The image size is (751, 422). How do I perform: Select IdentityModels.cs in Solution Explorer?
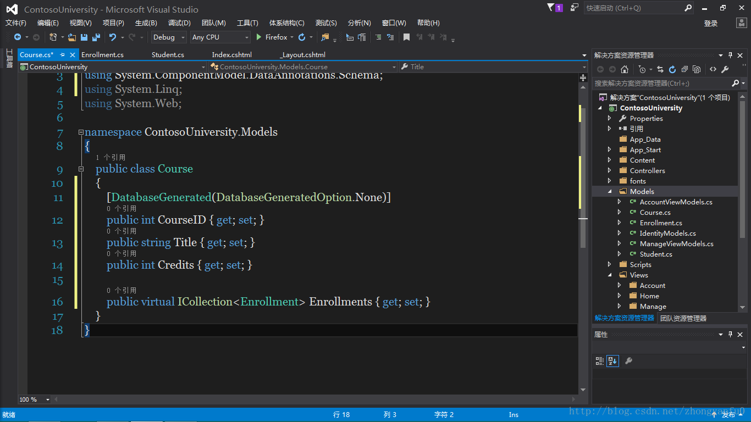667,233
